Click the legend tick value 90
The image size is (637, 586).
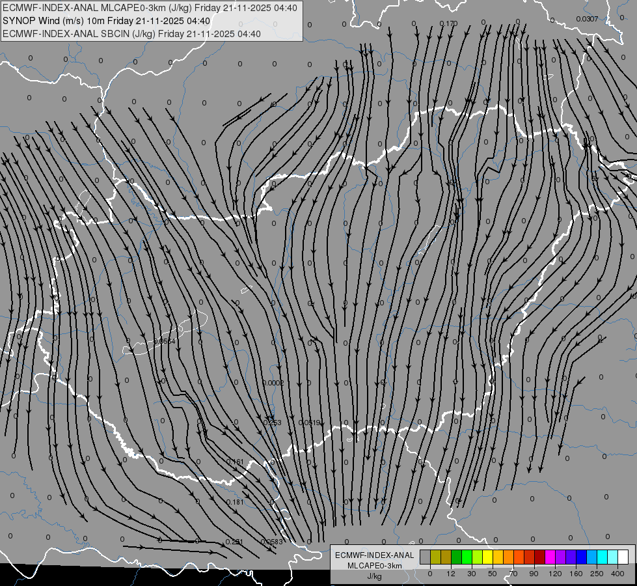tap(534, 574)
